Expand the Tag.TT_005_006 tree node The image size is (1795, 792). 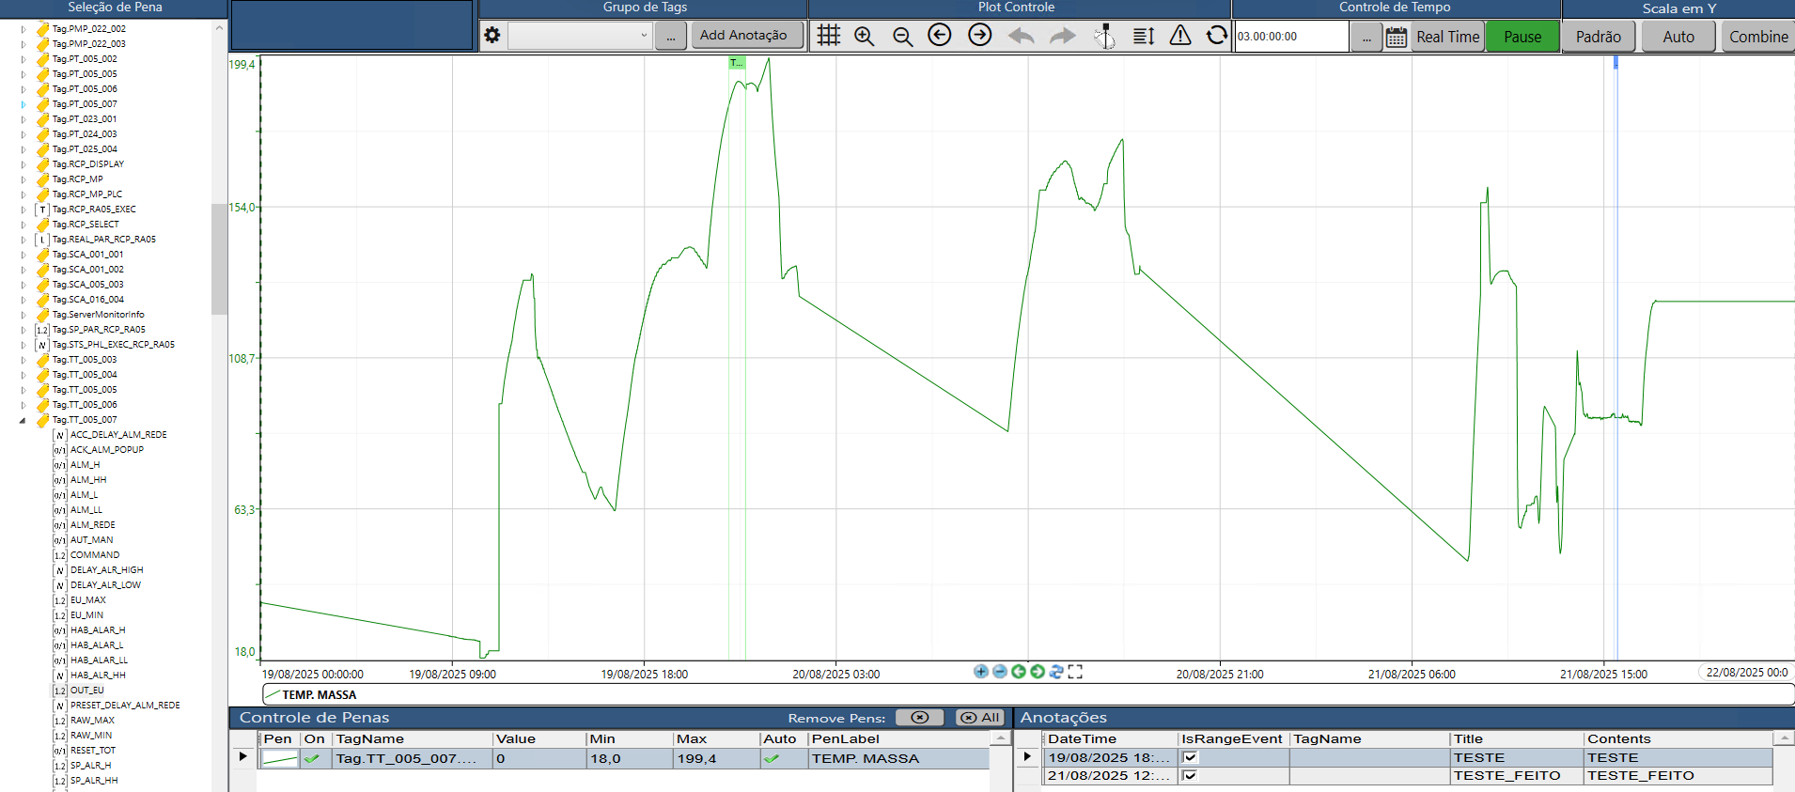tap(23, 405)
